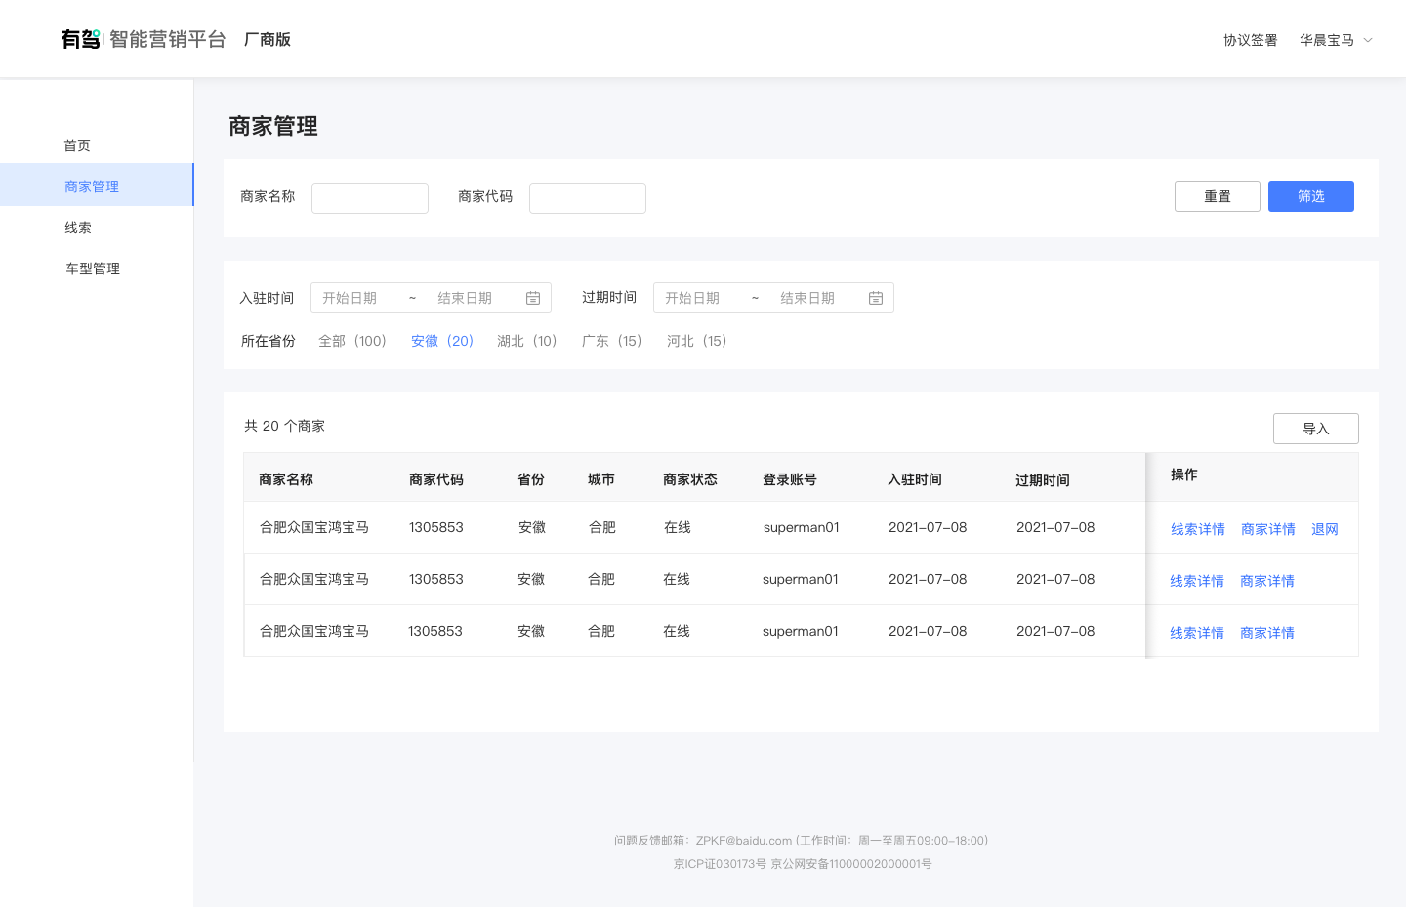Click the 有驾 logo in header

click(x=80, y=39)
